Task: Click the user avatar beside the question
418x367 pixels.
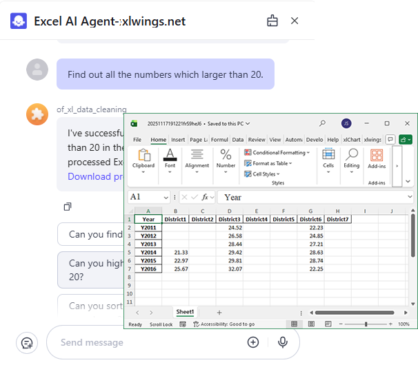Action: coord(37,70)
